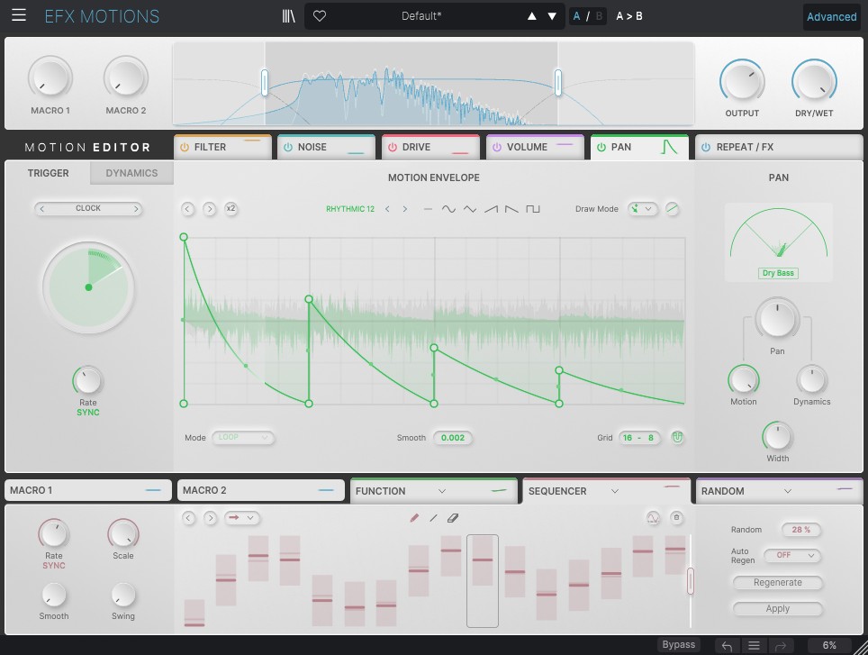Favorite the preset with the heart icon
The height and width of the screenshot is (655, 868).
click(320, 16)
